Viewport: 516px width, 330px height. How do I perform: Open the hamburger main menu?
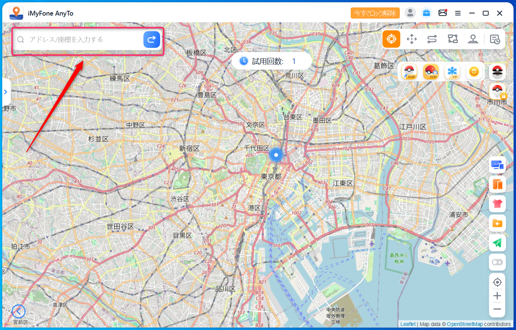(458, 13)
